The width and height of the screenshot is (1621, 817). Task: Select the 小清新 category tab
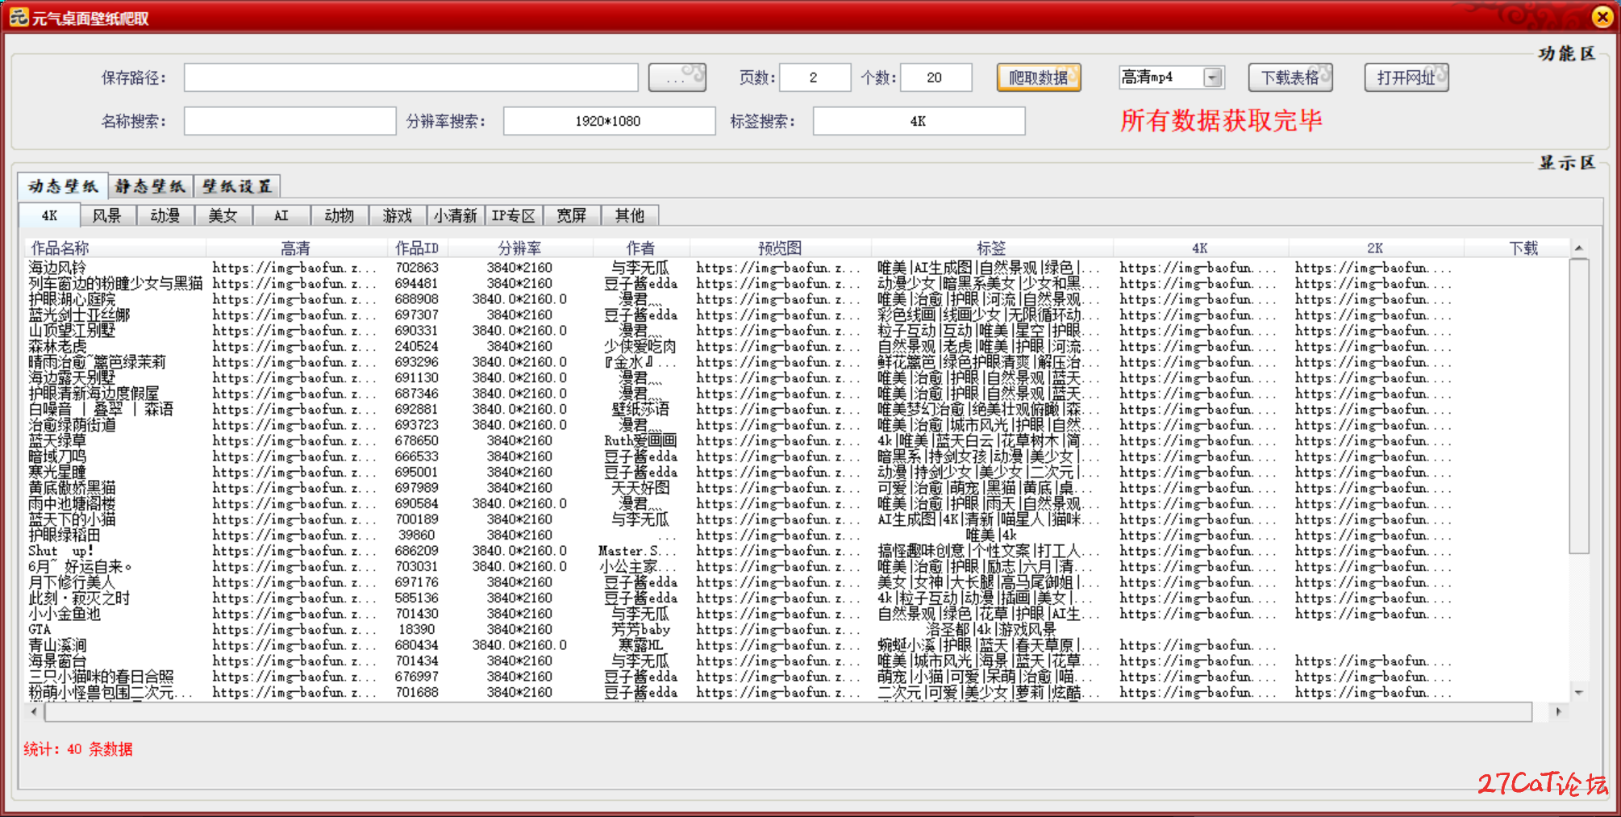pos(455,215)
